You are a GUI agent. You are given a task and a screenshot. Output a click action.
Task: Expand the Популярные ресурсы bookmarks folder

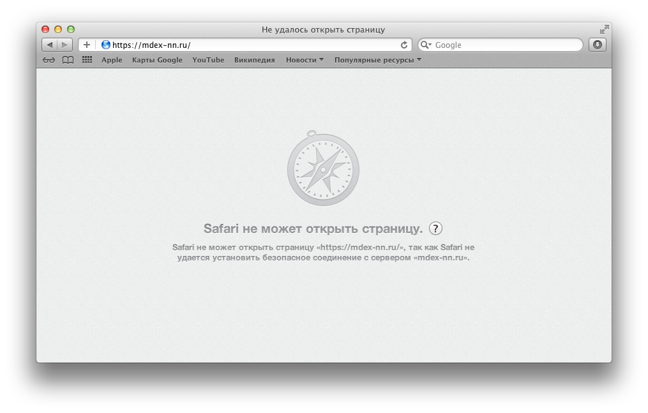click(x=378, y=60)
